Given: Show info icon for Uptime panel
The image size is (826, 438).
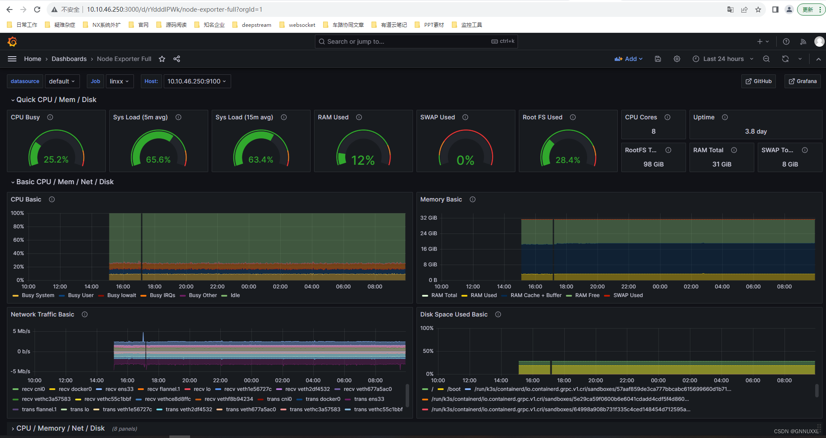Looking at the screenshot, I should click(725, 117).
